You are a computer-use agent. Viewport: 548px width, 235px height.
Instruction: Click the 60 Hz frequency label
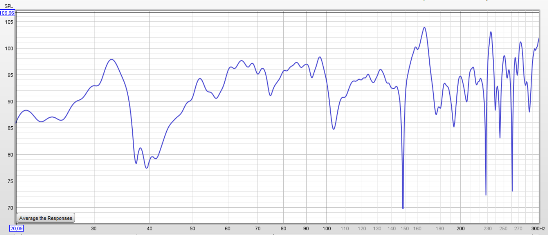tap(227, 229)
